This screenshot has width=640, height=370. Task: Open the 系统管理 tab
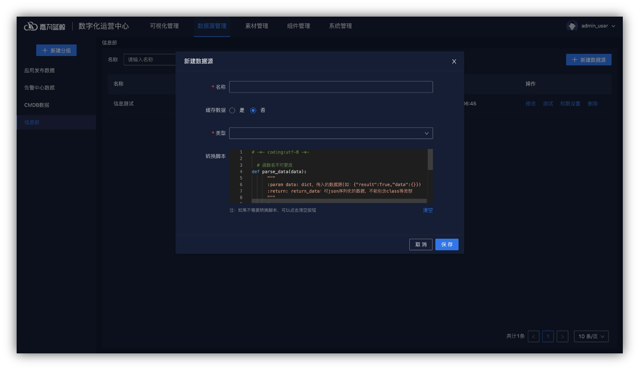coord(341,26)
